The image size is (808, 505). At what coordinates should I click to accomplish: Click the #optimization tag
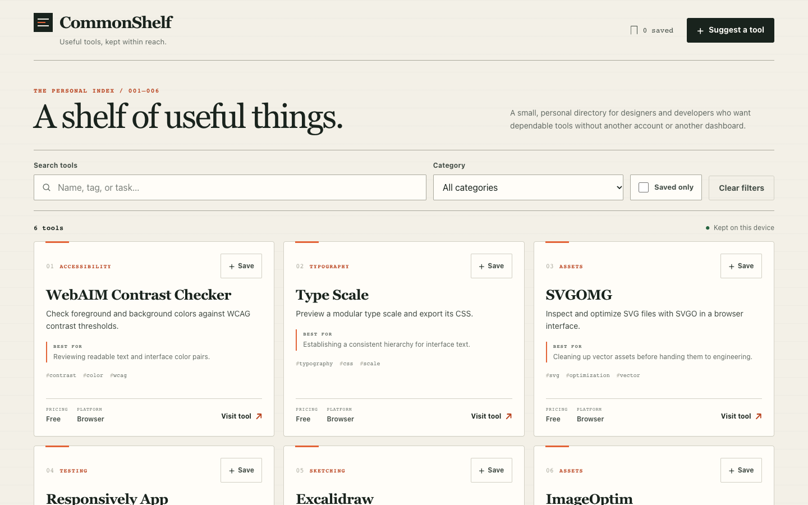[x=587, y=375]
